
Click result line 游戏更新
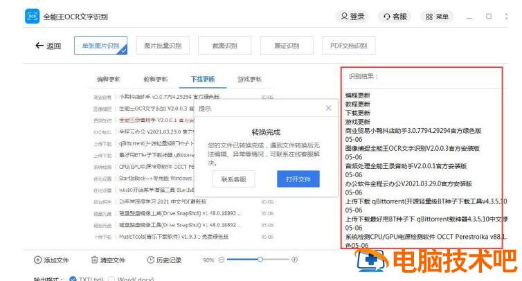click(357, 122)
